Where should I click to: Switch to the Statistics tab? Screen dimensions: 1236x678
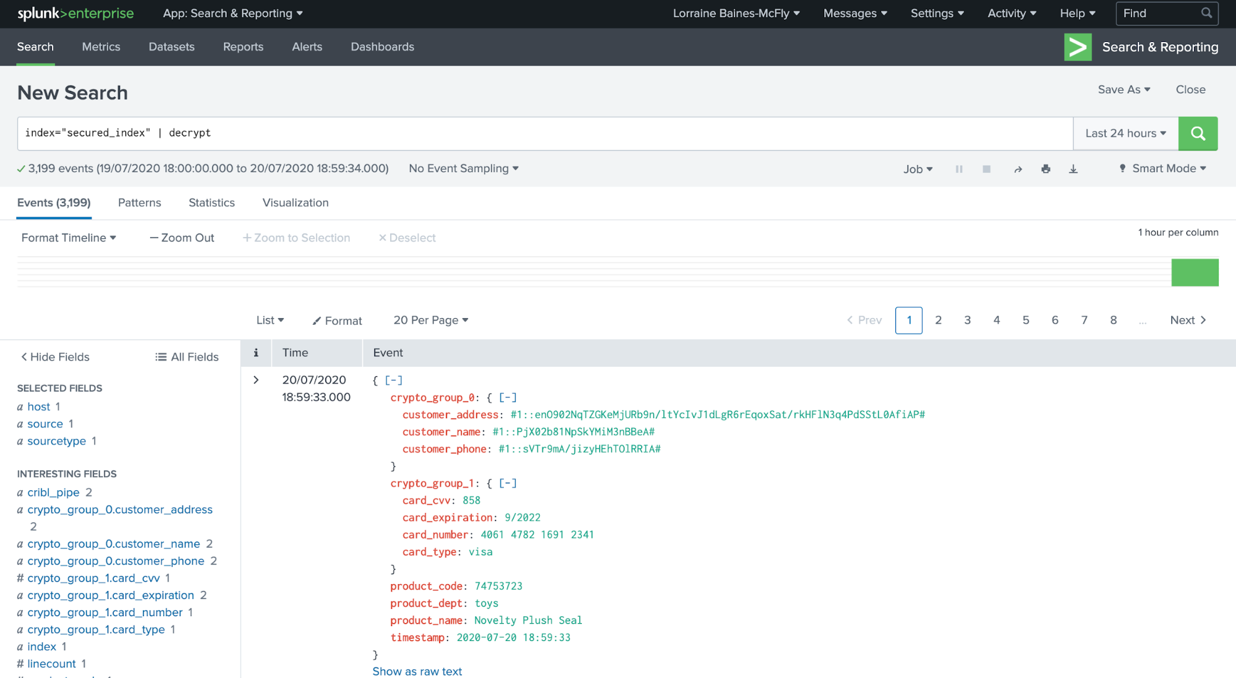(211, 203)
